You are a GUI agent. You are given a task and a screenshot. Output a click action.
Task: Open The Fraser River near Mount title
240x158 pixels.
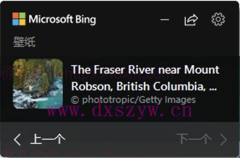click(x=145, y=69)
